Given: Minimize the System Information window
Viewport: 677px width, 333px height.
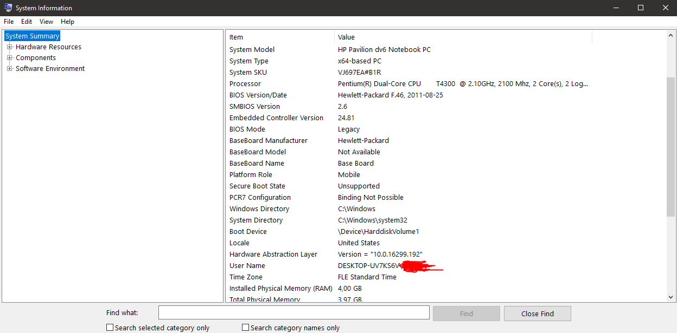Looking at the screenshot, I should click(x=616, y=8).
